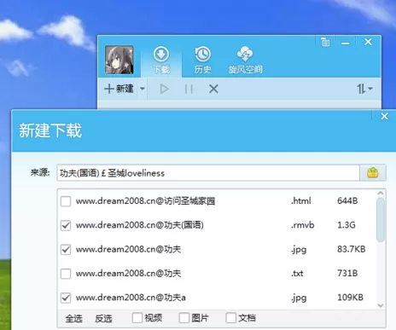Pause task with the pause icon

pos(189,89)
